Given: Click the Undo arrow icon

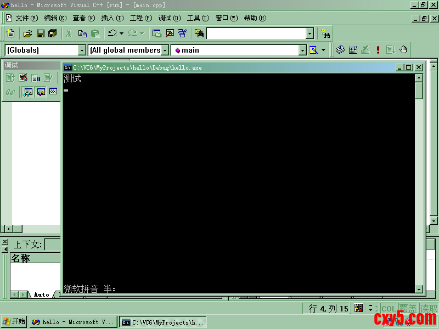Looking at the screenshot, I should tap(112, 33).
